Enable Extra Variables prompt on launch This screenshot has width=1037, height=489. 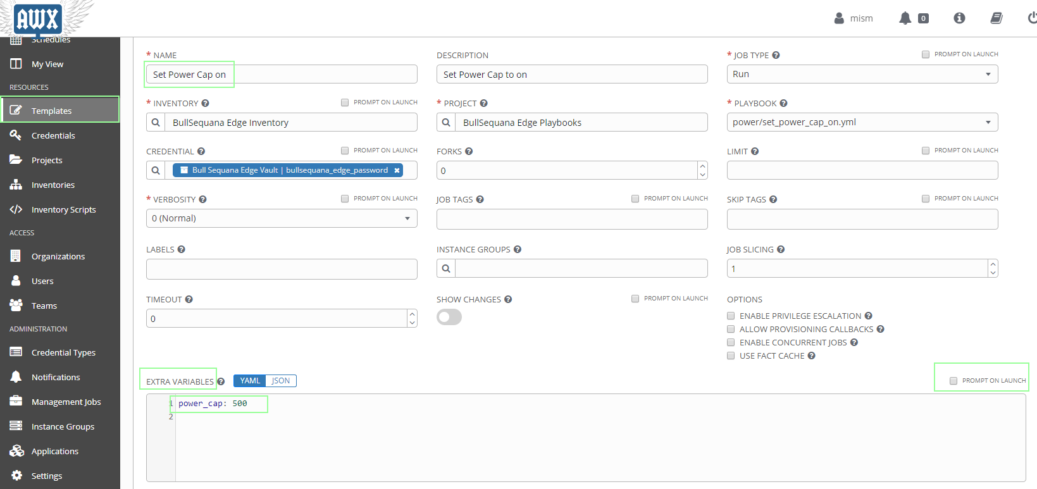click(x=953, y=381)
